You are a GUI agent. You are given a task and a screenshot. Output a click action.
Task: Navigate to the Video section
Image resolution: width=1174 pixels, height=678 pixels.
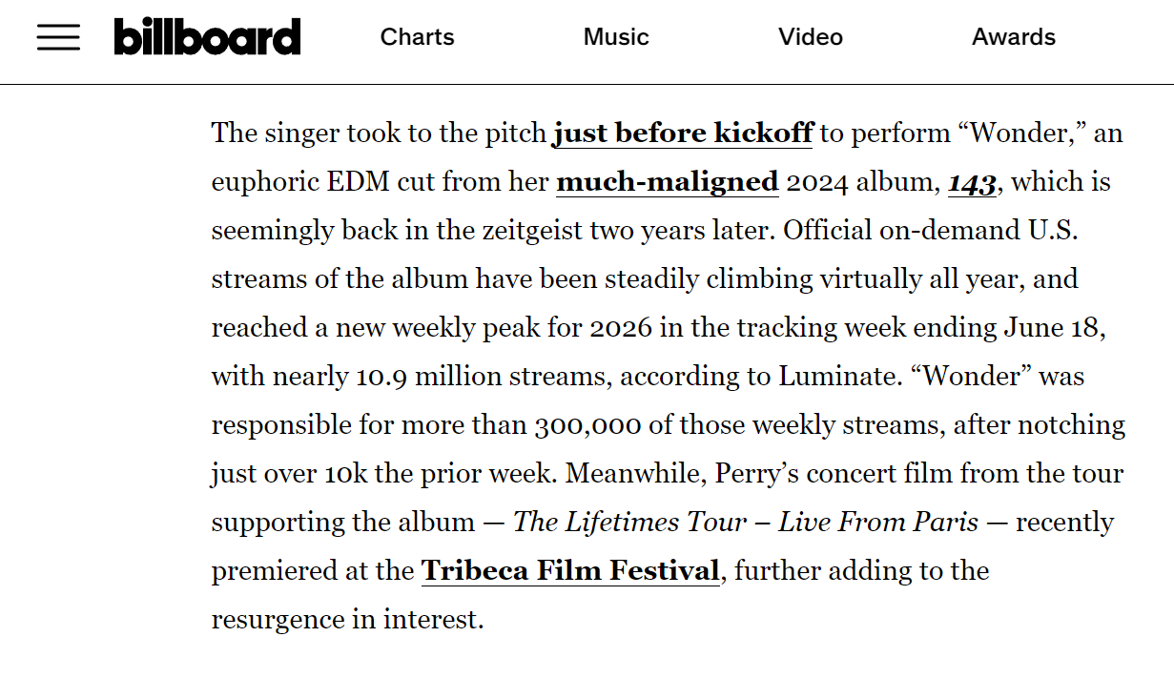[811, 37]
